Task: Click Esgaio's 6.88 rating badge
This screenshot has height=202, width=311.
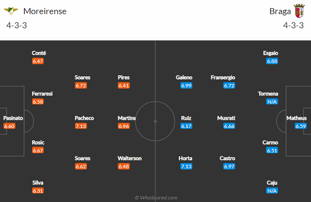Action: [x=272, y=61]
